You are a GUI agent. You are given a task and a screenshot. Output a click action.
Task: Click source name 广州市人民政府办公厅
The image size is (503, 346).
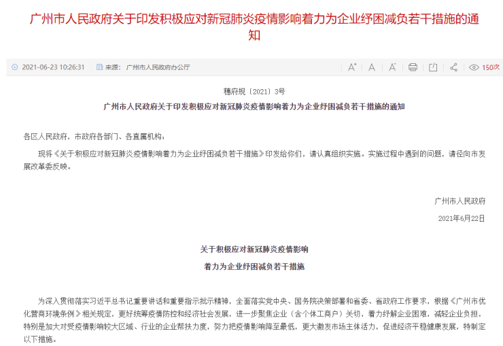(158, 67)
